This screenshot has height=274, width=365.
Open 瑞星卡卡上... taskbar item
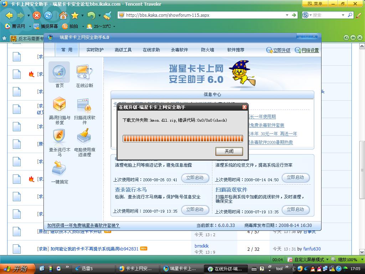click(181, 269)
